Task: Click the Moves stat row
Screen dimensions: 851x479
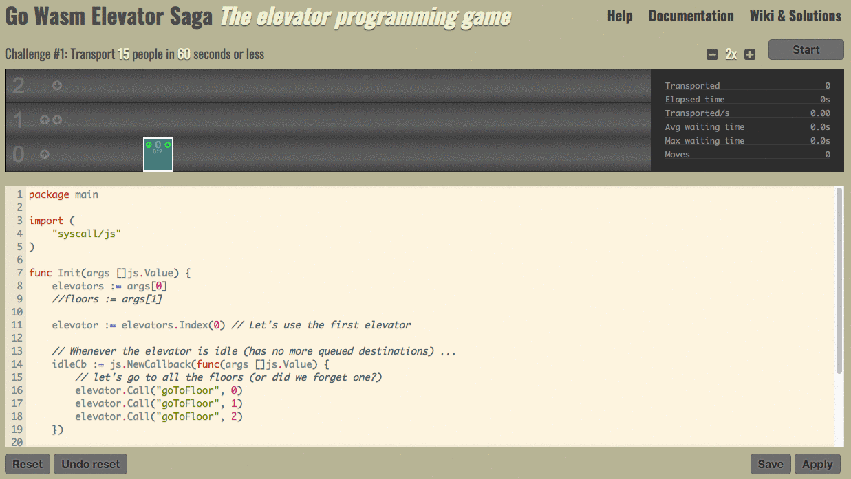Action: click(747, 155)
